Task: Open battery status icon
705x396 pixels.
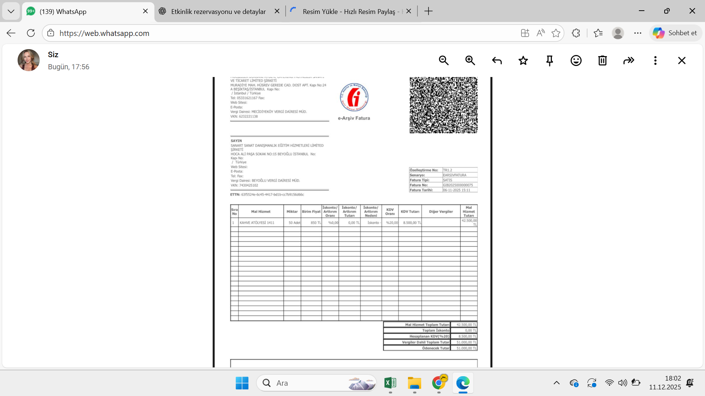Action: (636, 383)
